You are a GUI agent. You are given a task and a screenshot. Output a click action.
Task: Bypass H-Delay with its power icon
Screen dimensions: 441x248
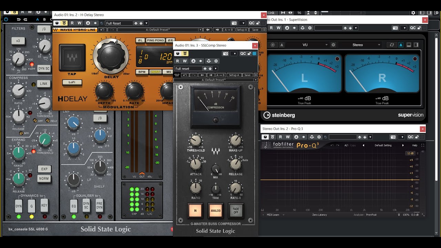tap(57, 23)
